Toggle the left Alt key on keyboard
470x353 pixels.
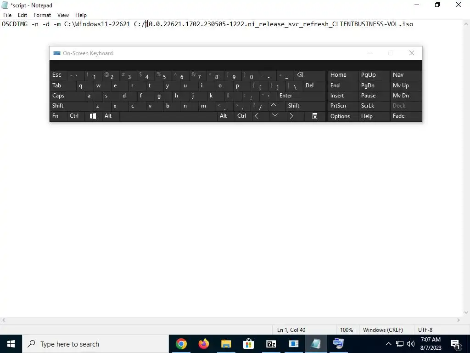[110, 116]
